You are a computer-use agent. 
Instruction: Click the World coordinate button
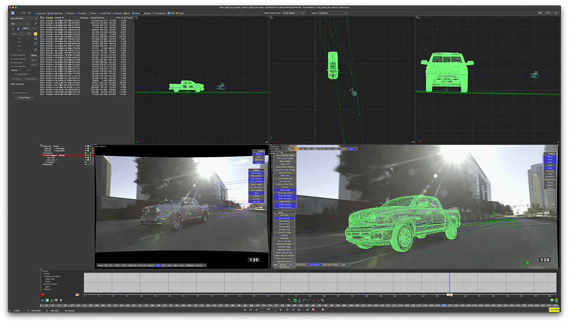point(26,28)
